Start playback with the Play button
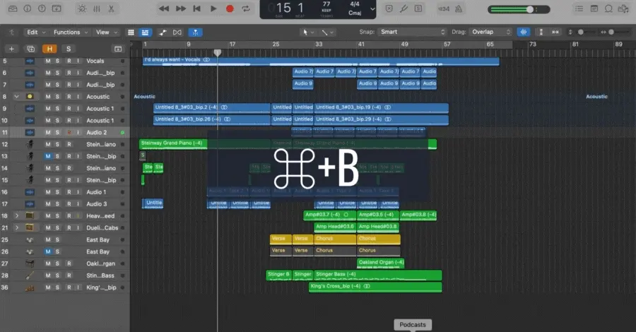636x332 pixels. click(213, 8)
